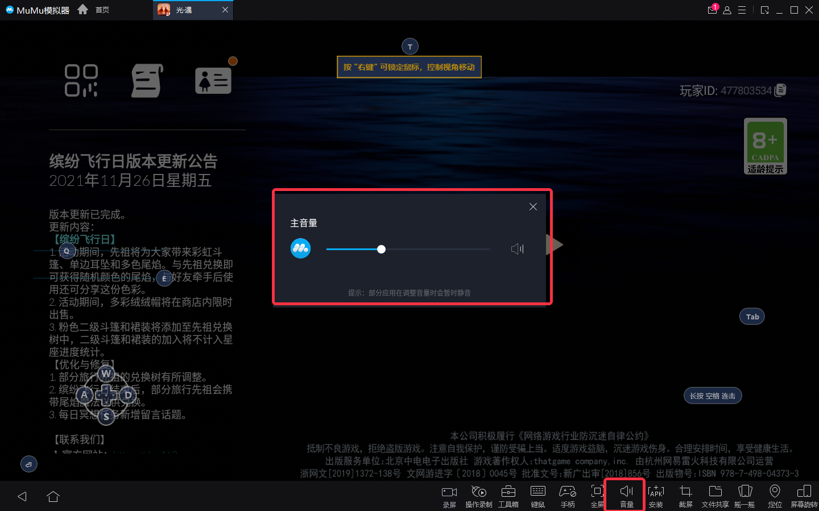Open the hamburger main menu
Viewport: 819px width, 511px height.
(x=742, y=10)
